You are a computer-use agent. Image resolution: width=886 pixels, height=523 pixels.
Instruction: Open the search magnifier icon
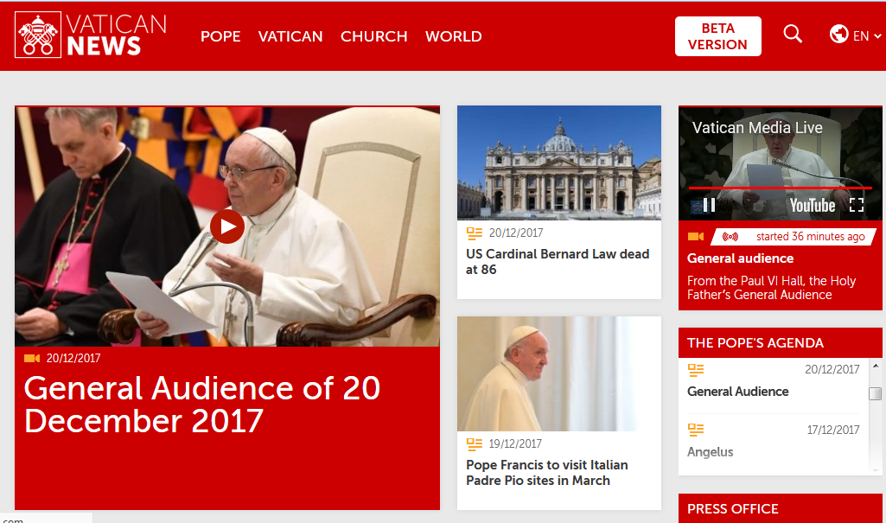pos(793,35)
